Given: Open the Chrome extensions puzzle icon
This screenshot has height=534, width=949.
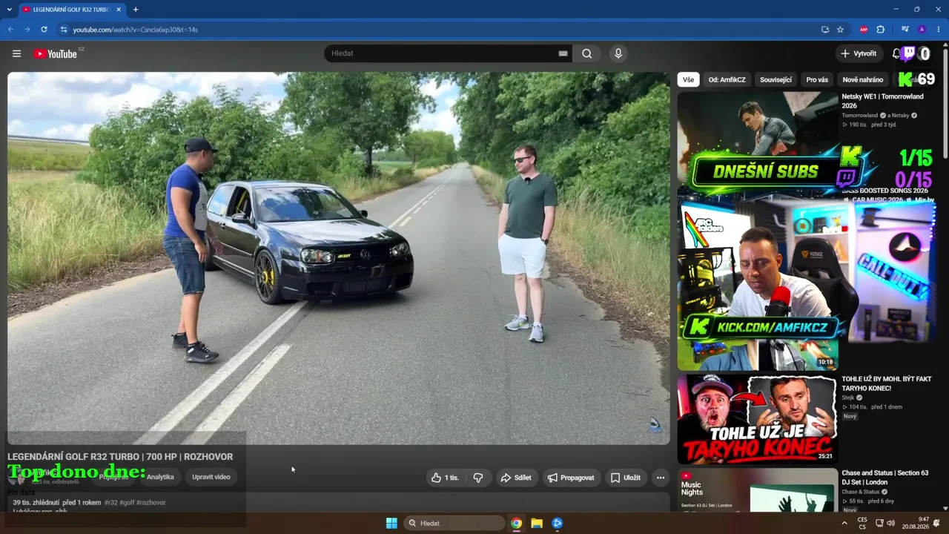Looking at the screenshot, I should click(881, 30).
